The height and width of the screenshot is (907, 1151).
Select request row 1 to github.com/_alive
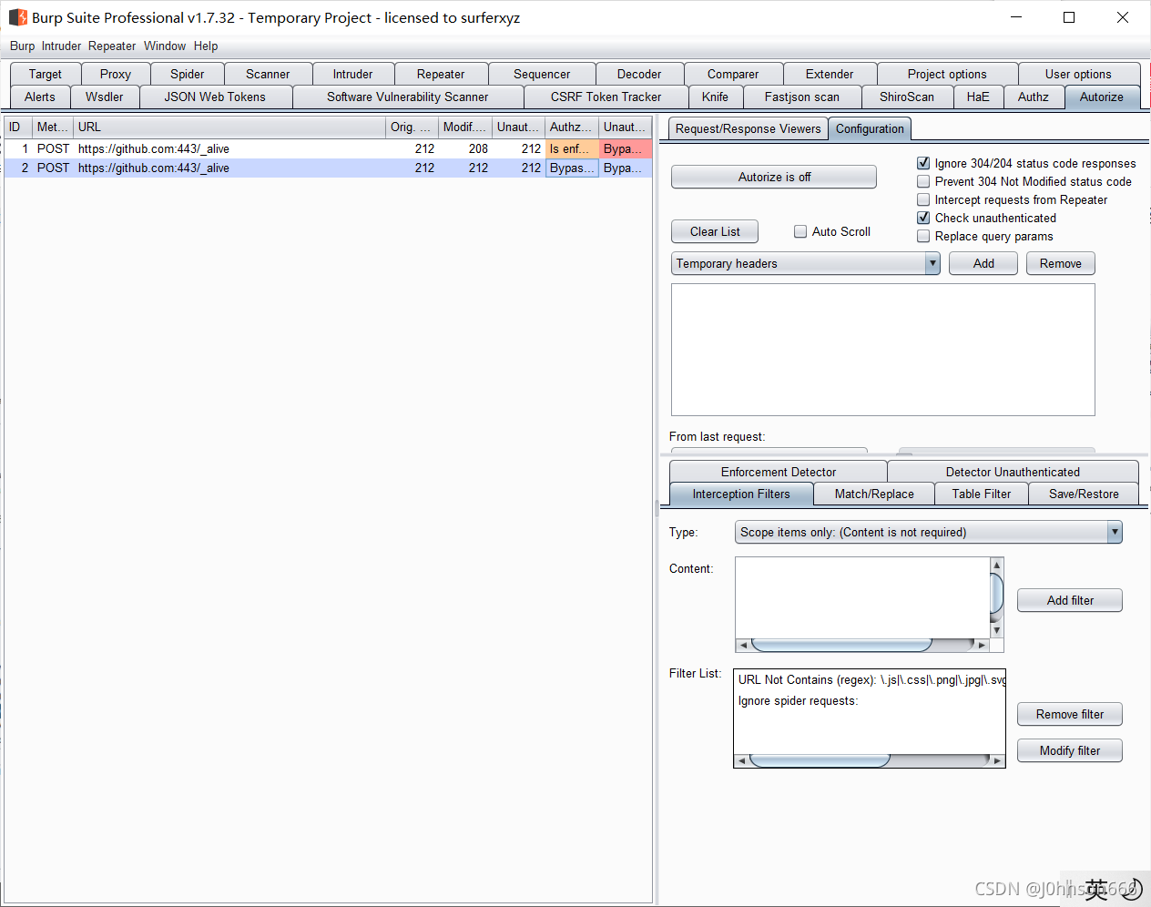(x=328, y=148)
